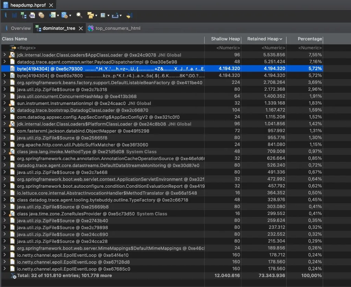Expand the PayloadDispatcherImpl tree row
351x287 pixels.
pyautogui.click(x=4, y=62)
